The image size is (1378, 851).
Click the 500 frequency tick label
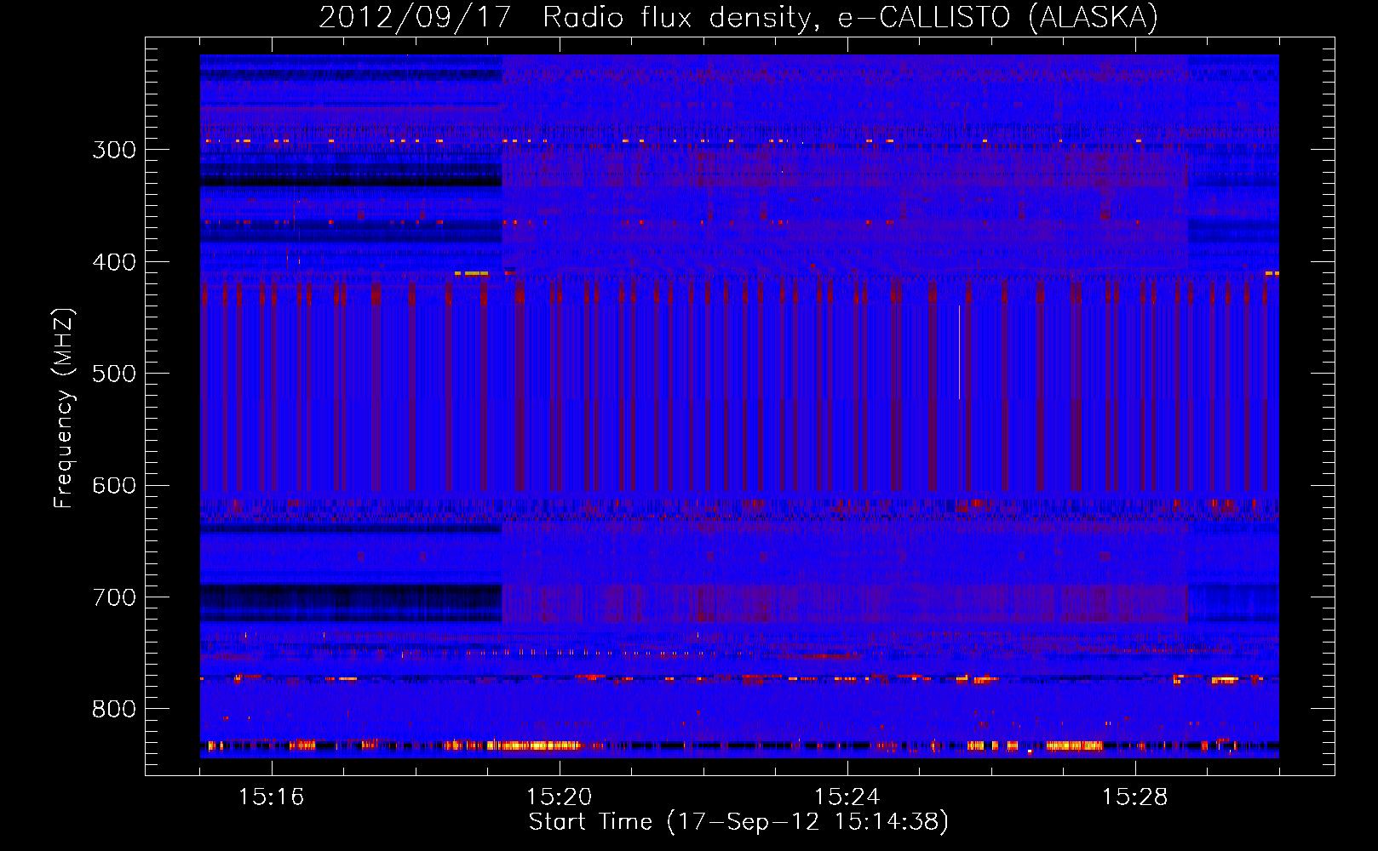coord(114,374)
